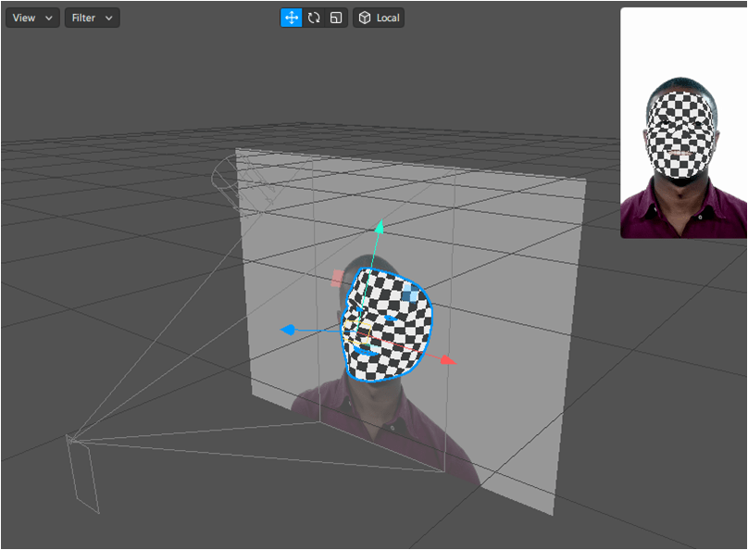Click the blue square plane handle
The height and width of the screenshot is (550, 748).
tap(409, 294)
